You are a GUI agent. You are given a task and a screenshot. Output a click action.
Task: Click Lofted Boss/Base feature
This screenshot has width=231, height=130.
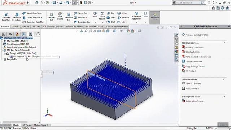[x=32, y=18]
